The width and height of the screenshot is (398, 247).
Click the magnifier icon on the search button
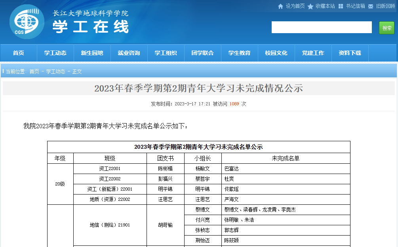(387, 27)
